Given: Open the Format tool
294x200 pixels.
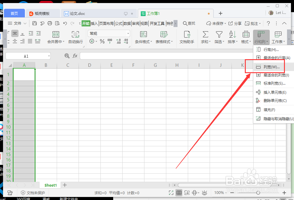Looking at the screenshot, I should [246, 37].
